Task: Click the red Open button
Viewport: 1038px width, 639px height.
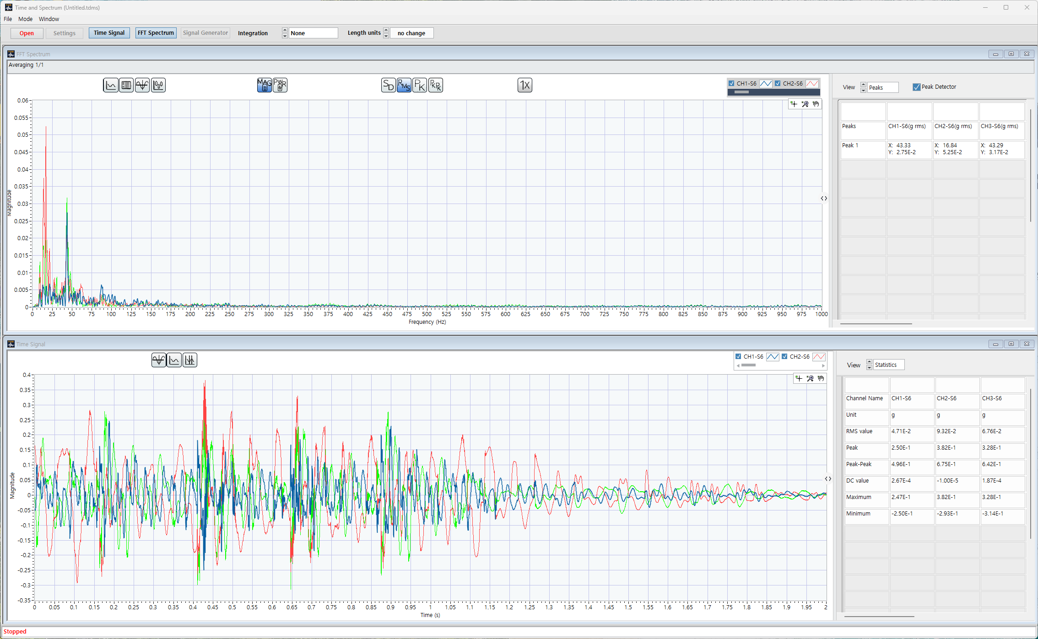Action: [x=27, y=33]
